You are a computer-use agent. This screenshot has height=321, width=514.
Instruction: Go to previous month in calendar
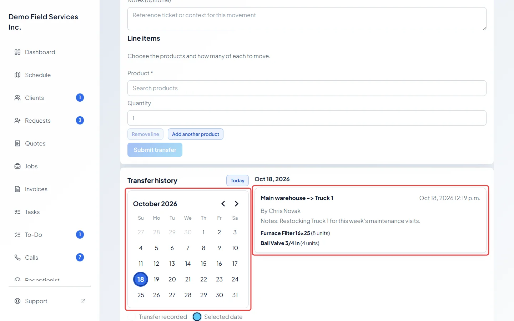click(x=223, y=204)
